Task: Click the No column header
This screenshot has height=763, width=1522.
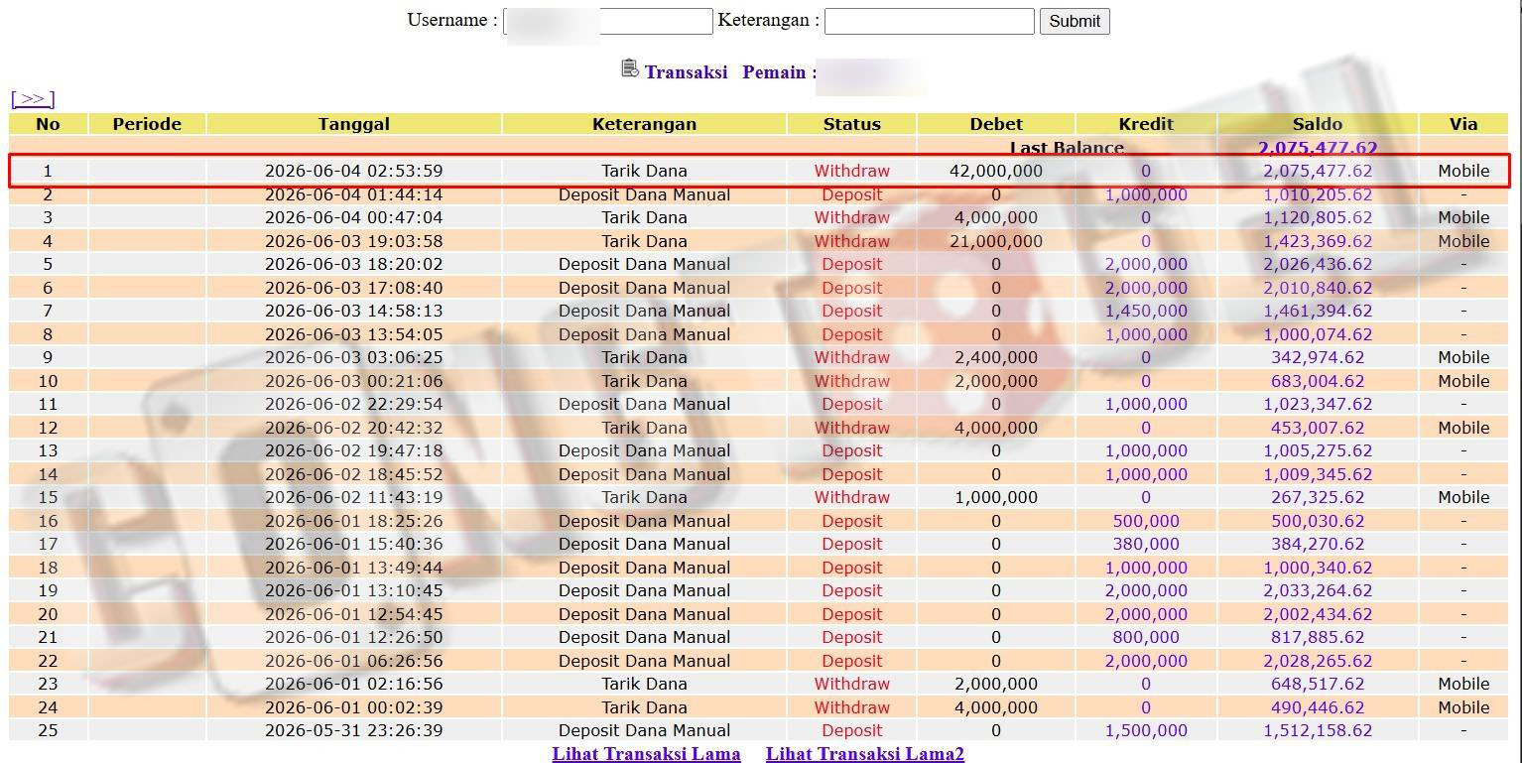Action: pos(48,124)
